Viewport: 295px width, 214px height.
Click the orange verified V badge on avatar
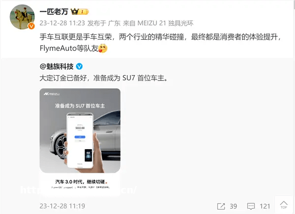click(x=31, y=26)
